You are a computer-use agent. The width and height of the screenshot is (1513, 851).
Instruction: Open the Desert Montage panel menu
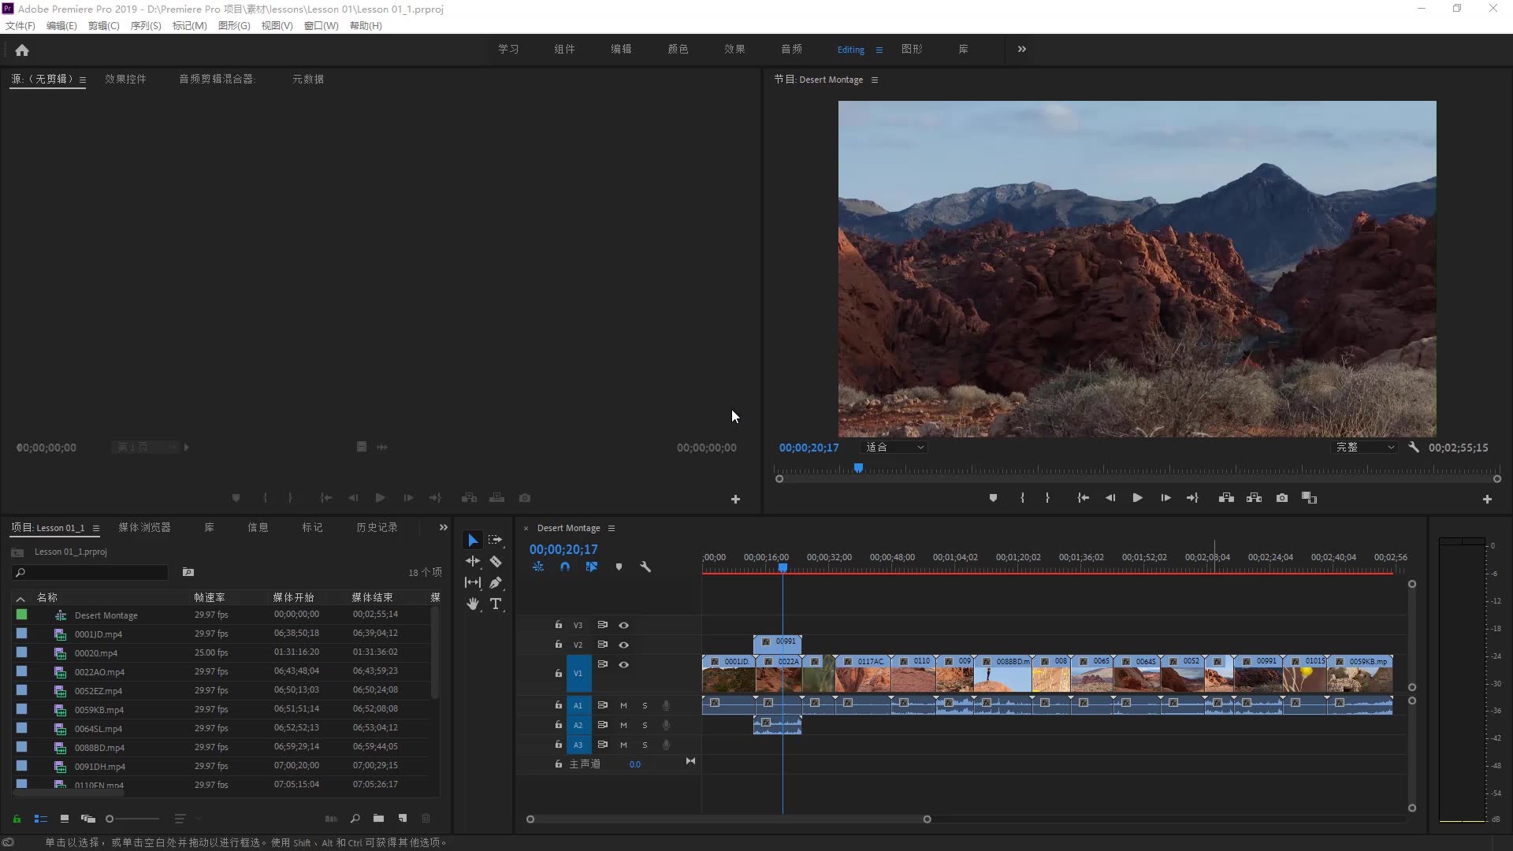pyautogui.click(x=612, y=528)
